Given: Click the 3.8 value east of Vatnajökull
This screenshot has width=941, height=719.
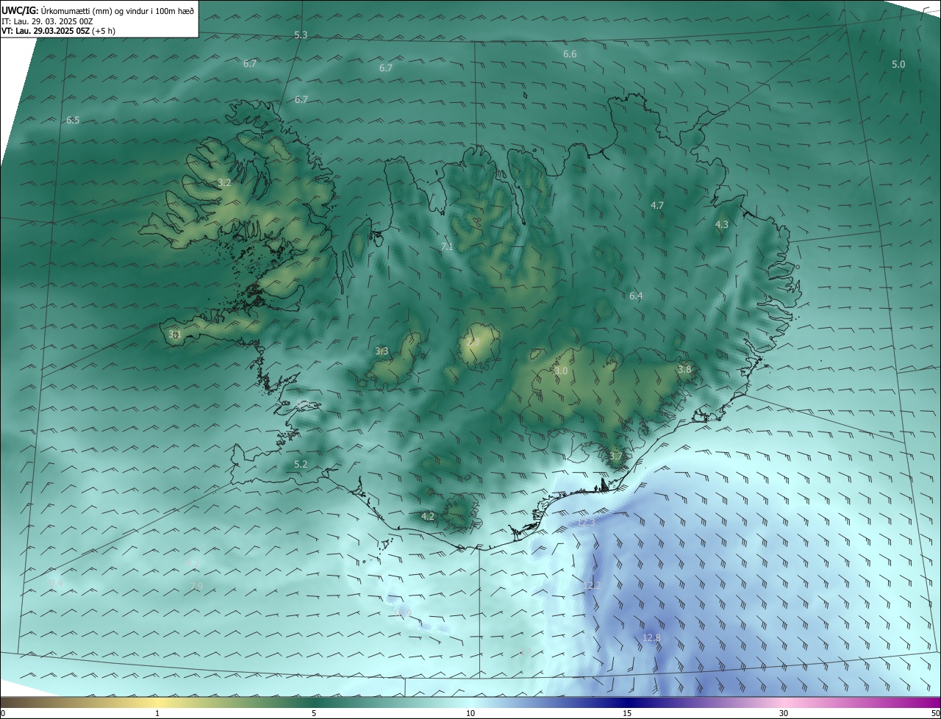Looking at the screenshot, I should pyautogui.click(x=684, y=370).
